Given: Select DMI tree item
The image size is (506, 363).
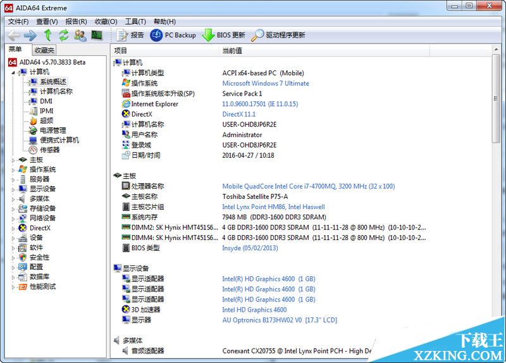Looking at the screenshot, I should [46, 101].
